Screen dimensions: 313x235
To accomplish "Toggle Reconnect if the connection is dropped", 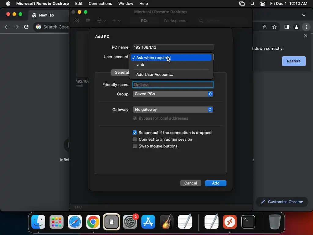I will click(135, 132).
